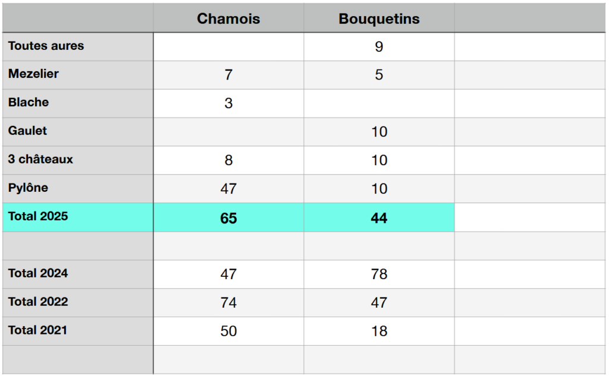Viewport: 609px width, 376px height.
Task: Click the Mezelier row label
Action: [34, 74]
